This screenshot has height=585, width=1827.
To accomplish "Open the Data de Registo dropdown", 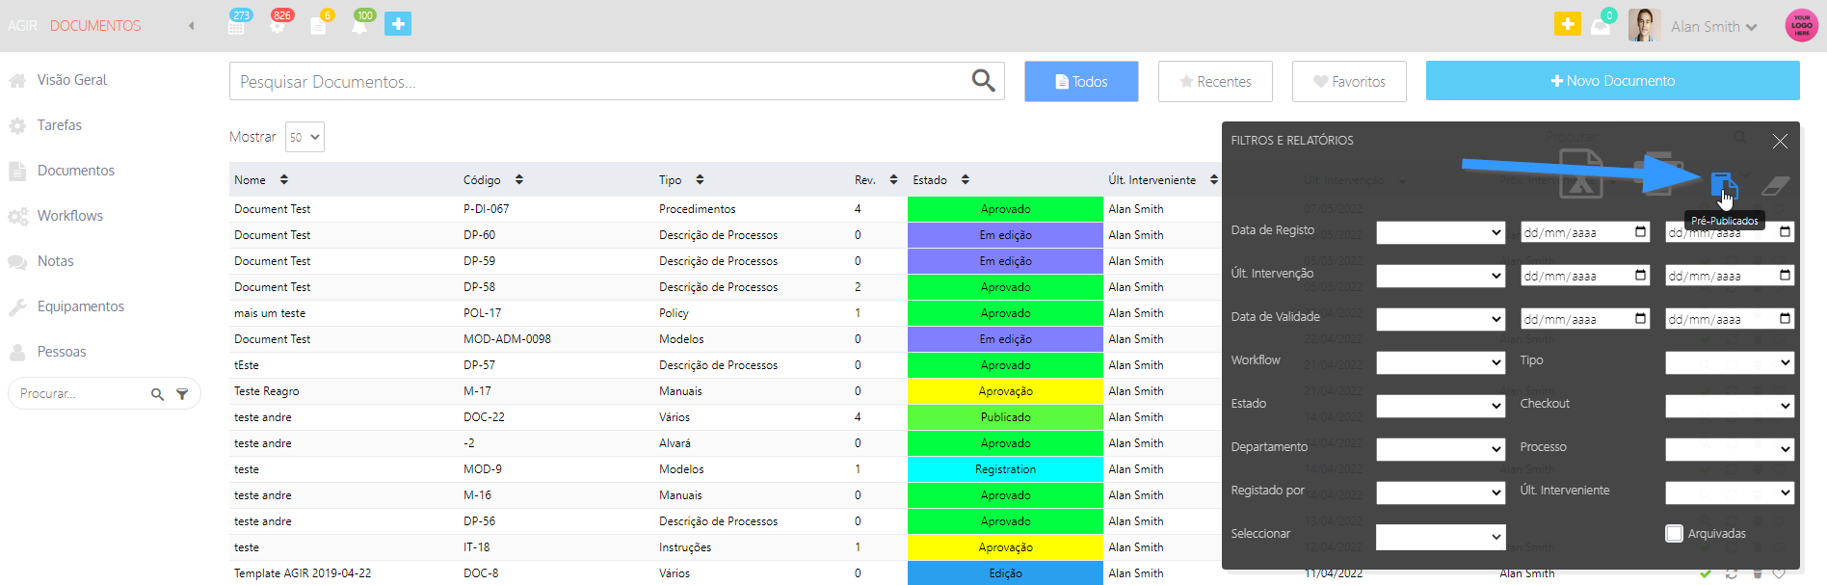I will [1441, 232].
